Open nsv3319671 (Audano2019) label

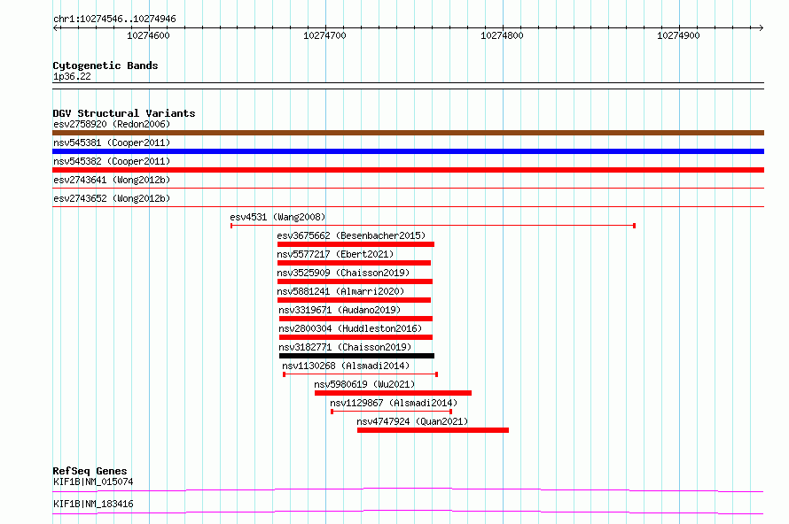point(340,310)
